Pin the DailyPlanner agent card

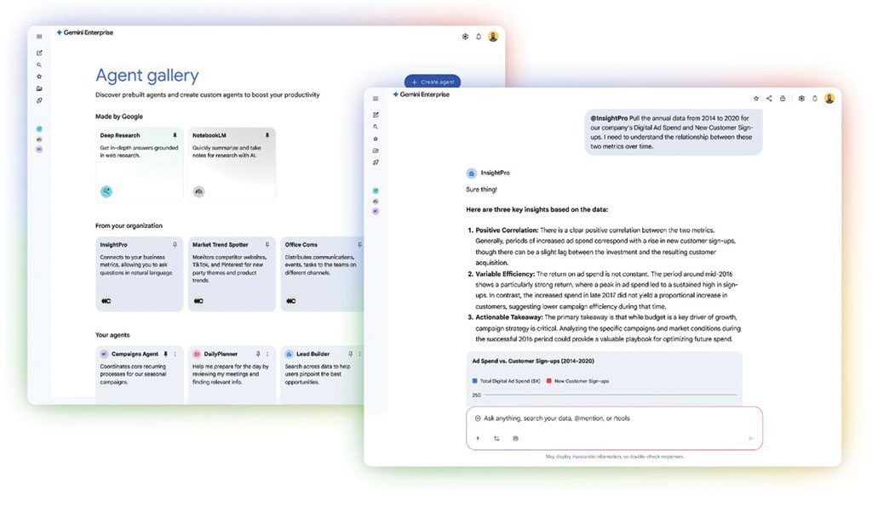(x=257, y=355)
